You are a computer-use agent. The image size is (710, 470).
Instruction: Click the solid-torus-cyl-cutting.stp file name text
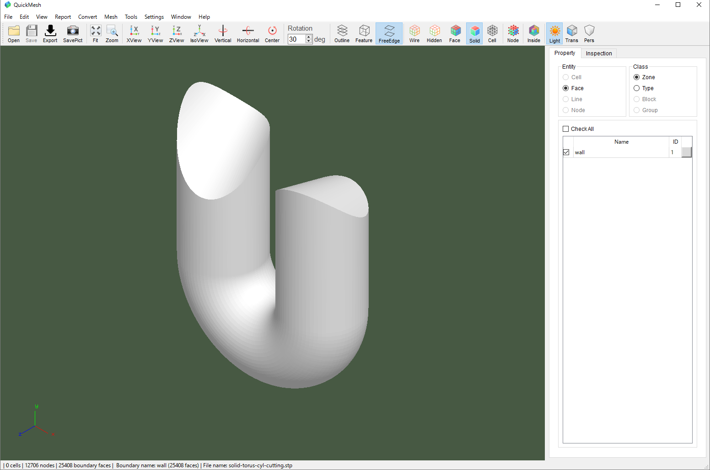tap(260, 465)
